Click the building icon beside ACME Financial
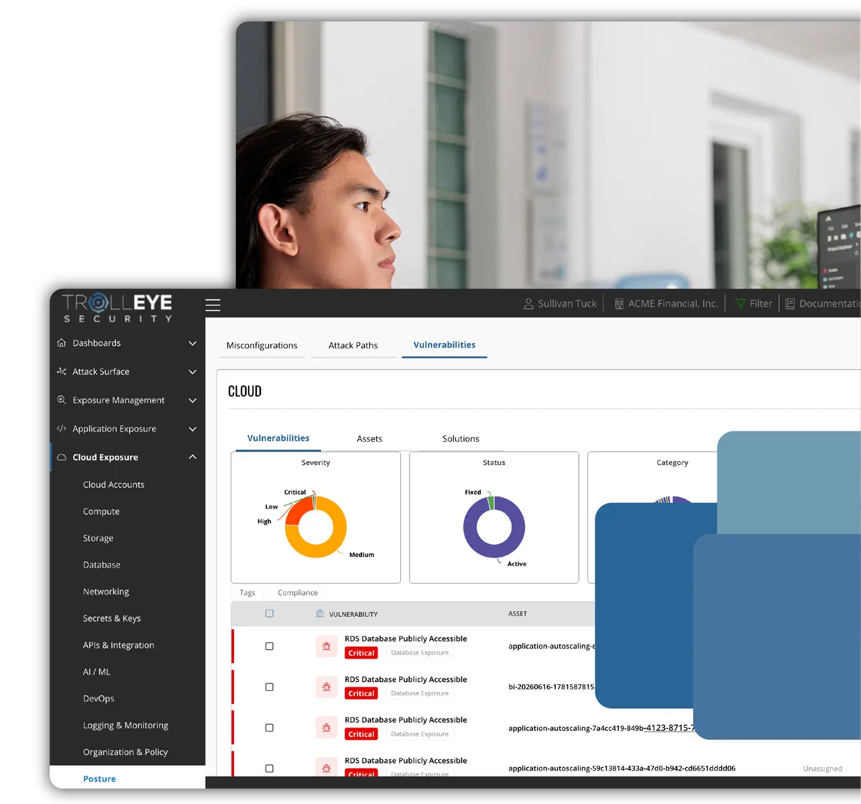861x804 pixels. point(620,304)
